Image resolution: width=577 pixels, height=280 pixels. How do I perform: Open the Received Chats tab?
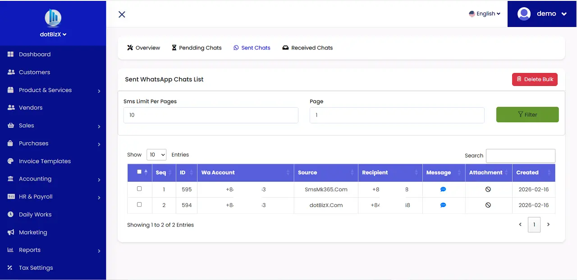click(x=307, y=48)
